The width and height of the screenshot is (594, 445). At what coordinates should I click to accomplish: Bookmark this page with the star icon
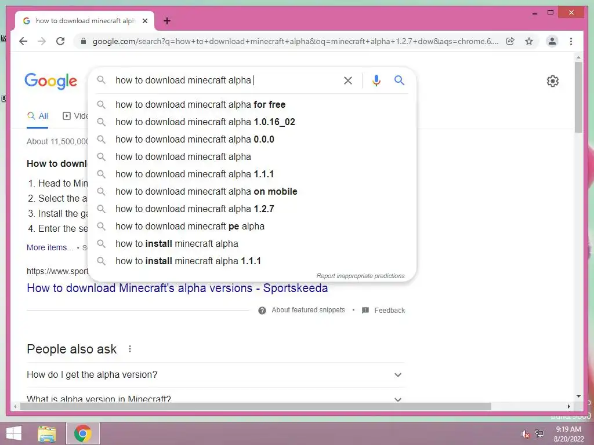point(529,41)
